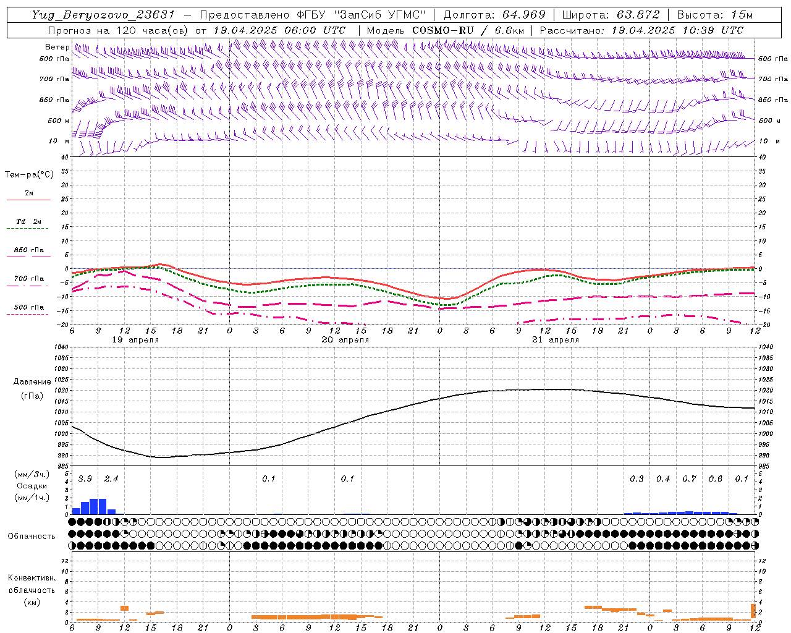The image size is (791, 633).
Task: Click the 0.4 precipitation amount
Action: tap(663, 479)
